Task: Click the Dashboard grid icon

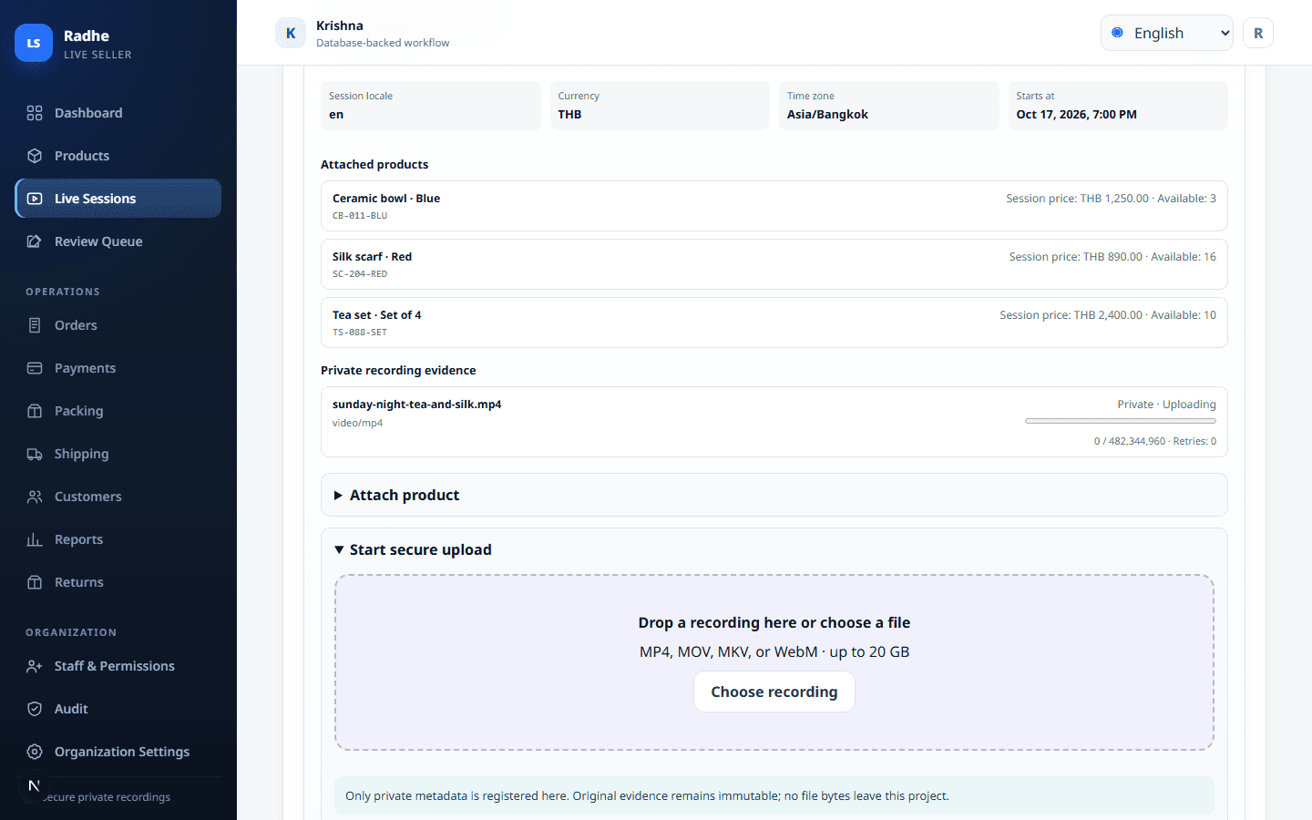Action: click(x=35, y=113)
